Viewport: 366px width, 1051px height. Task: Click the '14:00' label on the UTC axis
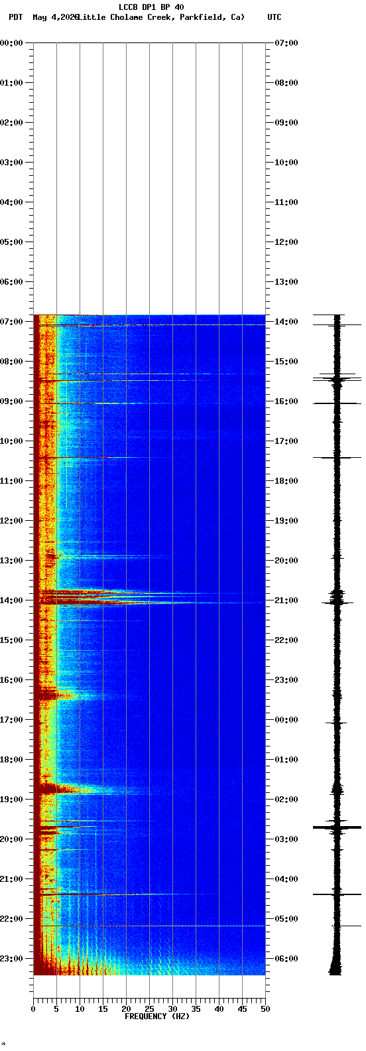(x=286, y=322)
